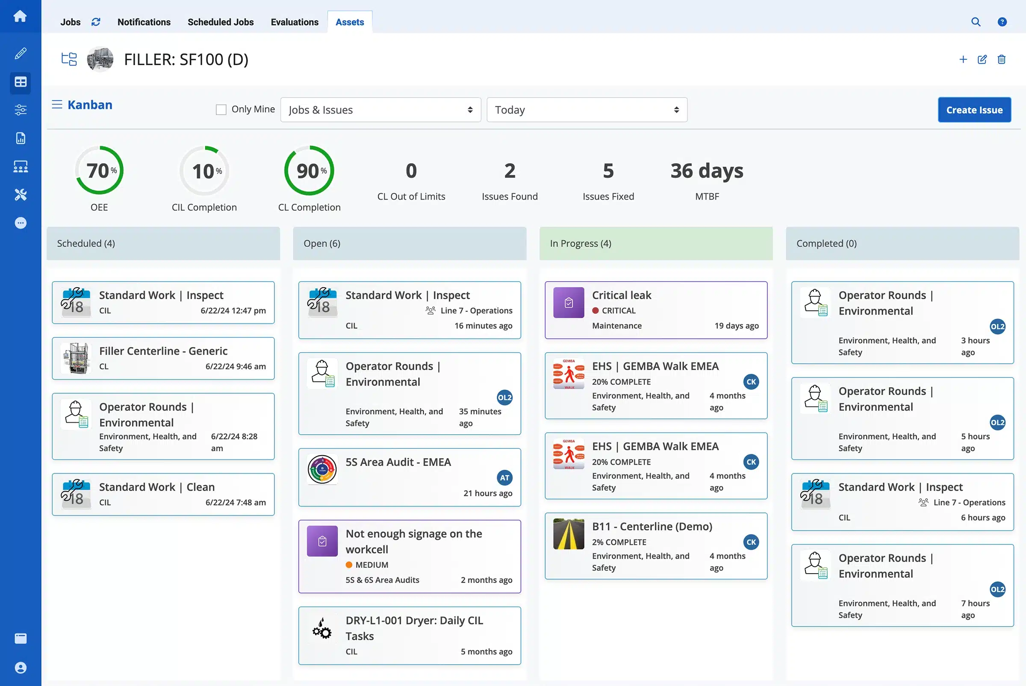Open Operator Rounds card from 35 minutes ago
This screenshot has height=686, width=1026.
tap(410, 394)
